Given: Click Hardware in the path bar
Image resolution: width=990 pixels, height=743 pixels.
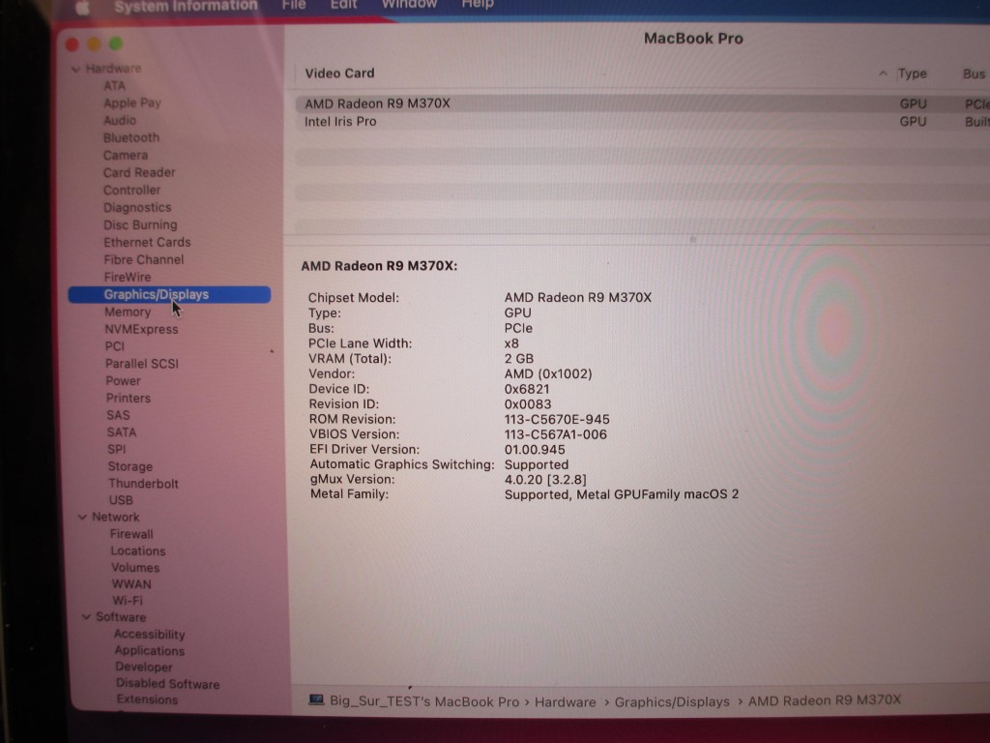Looking at the screenshot, I should click(565, 702).
